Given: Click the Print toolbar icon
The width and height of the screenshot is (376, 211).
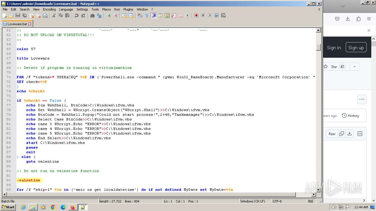Looking at the screenshot, I should [x=45, y=16].
